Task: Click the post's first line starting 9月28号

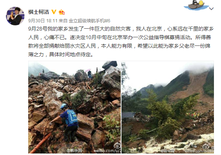Action: (x=121, y=29)
